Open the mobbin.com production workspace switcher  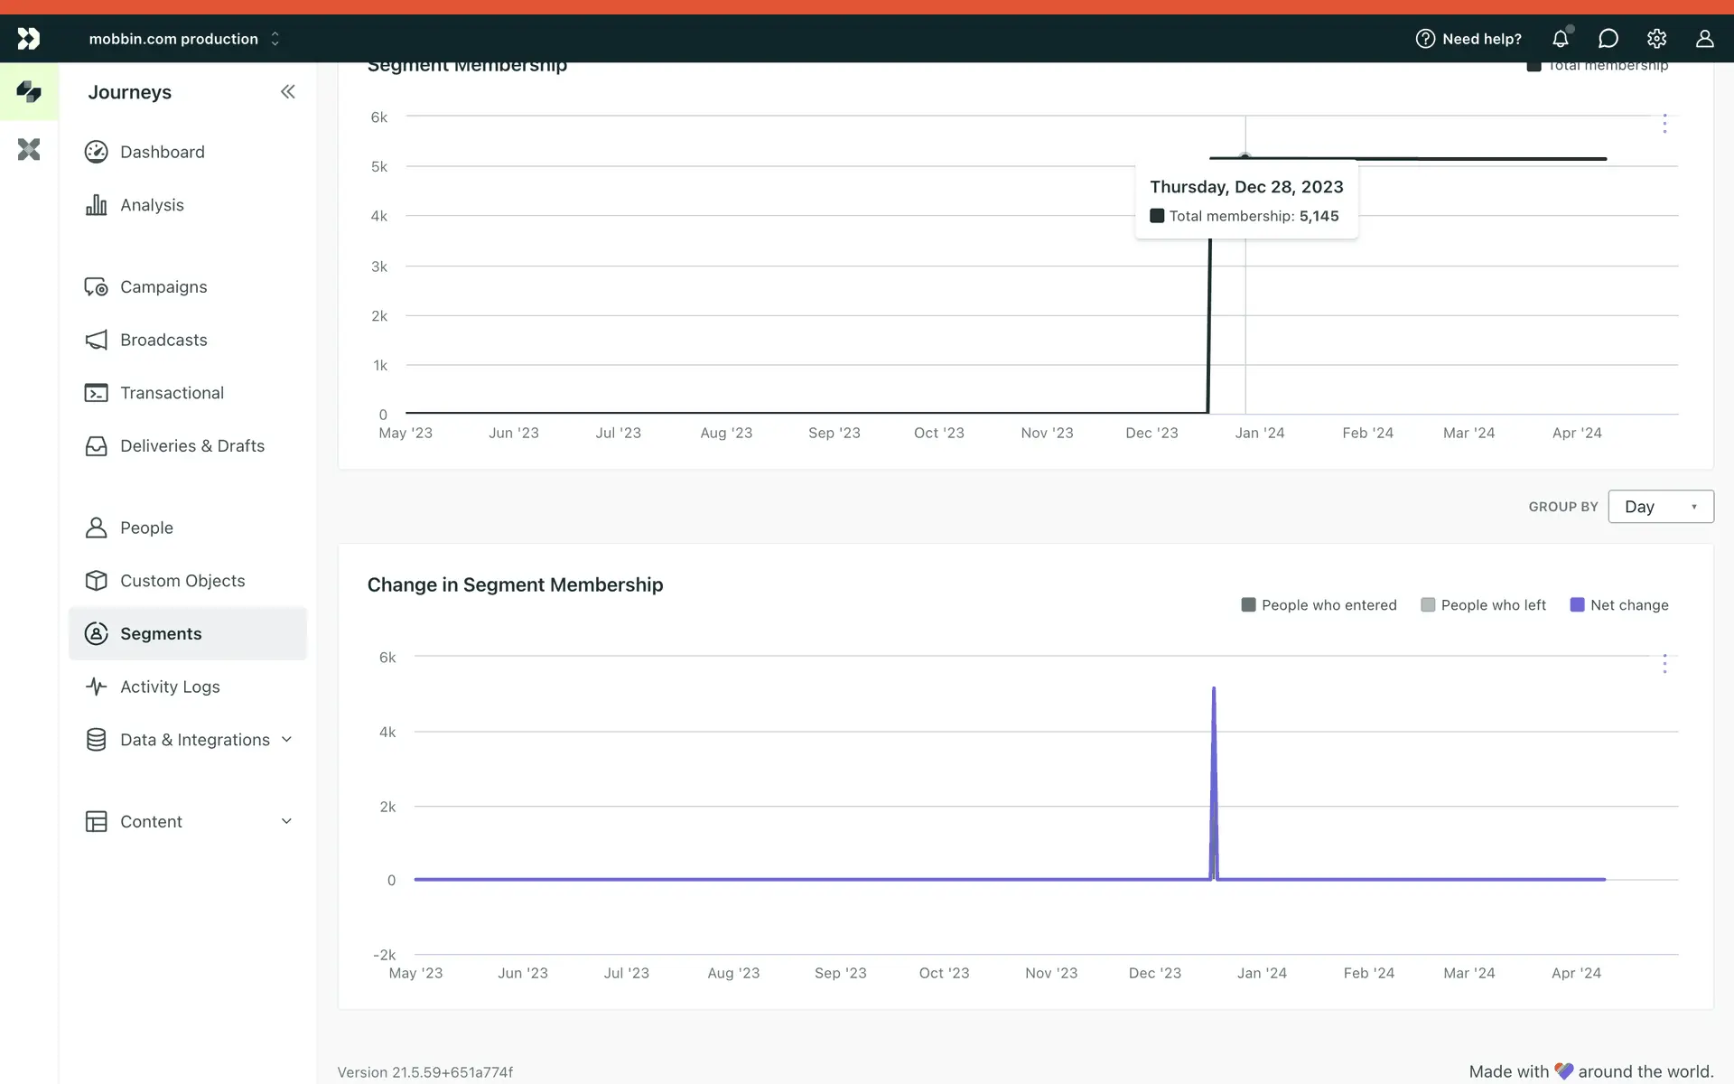tap(185, 39)
